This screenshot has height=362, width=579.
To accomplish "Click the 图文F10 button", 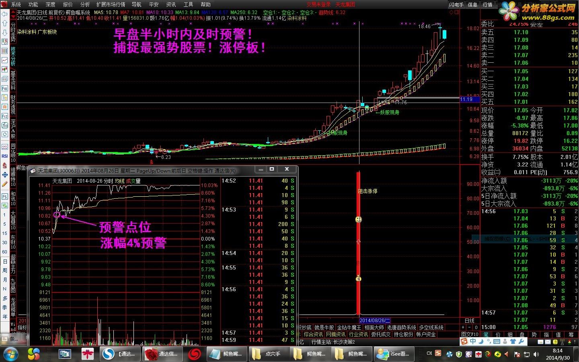I will click(x=470, y=334).
